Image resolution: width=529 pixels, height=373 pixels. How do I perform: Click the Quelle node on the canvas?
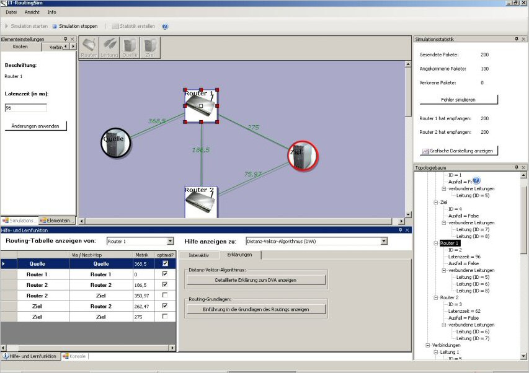click(x=115, y=143)
